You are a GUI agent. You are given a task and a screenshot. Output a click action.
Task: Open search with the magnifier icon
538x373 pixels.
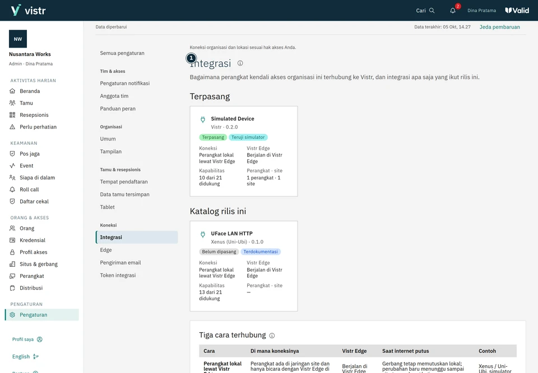[x=432, y=11]
